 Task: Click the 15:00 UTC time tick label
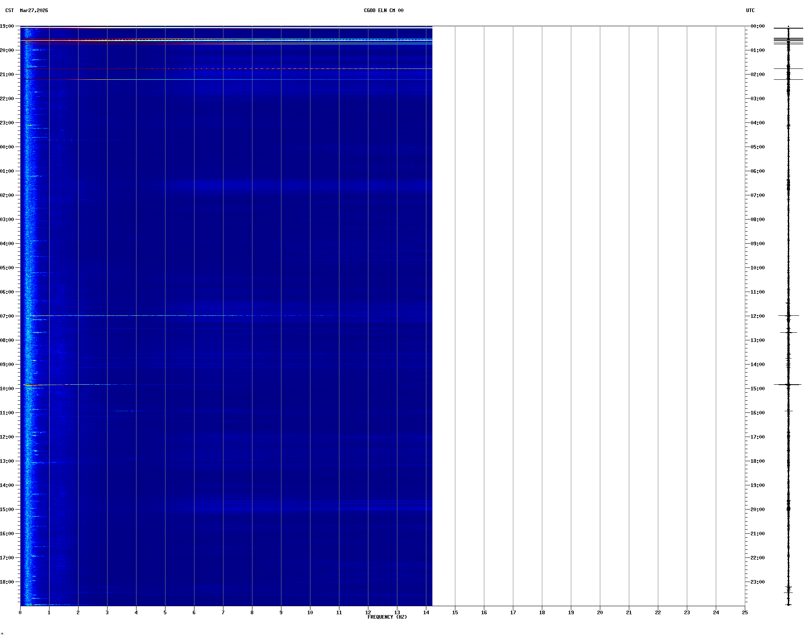(757, 389)
